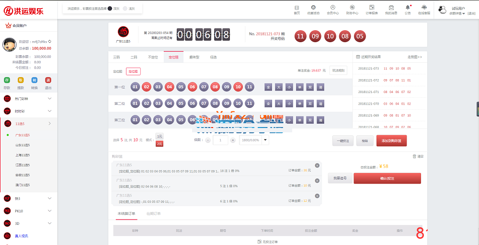Open the 1800/0.00% rebate dropdown
Viewport: 479px width, 245px height.
[x=265, y=140]
